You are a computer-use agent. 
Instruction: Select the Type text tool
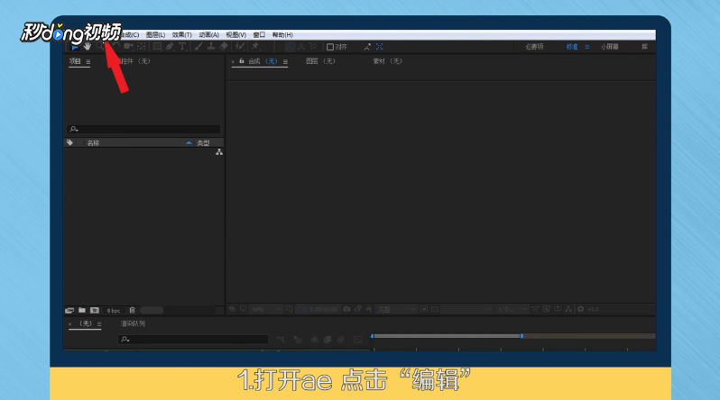182,46
